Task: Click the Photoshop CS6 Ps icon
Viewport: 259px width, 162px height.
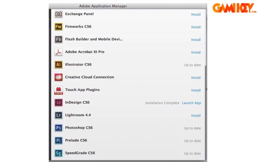Action: coord(59,128)
